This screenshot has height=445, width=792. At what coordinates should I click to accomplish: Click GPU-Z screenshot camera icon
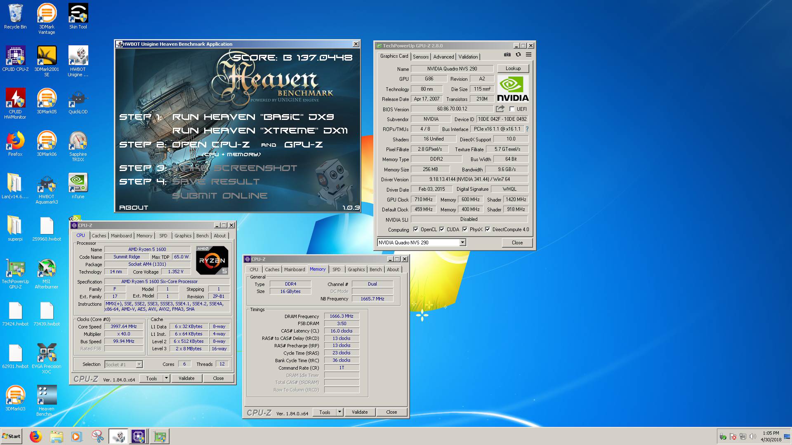tap(507, 54)
